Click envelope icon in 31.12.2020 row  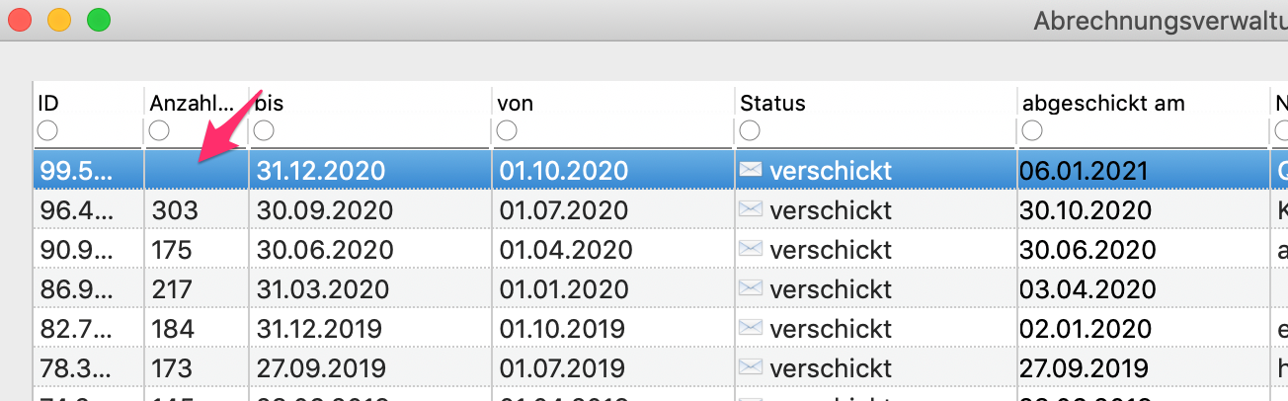click(751, 170)
